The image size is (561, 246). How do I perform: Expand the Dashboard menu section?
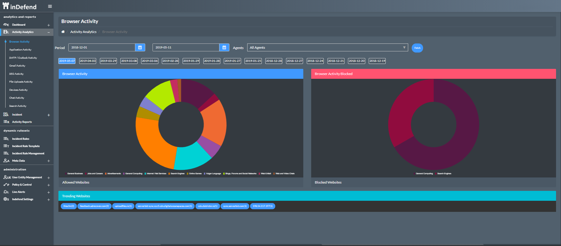pos(49,25)
